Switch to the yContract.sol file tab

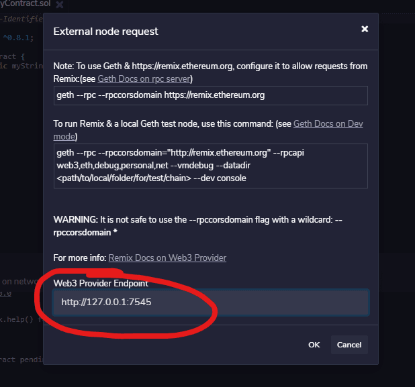tap(25, 4)
